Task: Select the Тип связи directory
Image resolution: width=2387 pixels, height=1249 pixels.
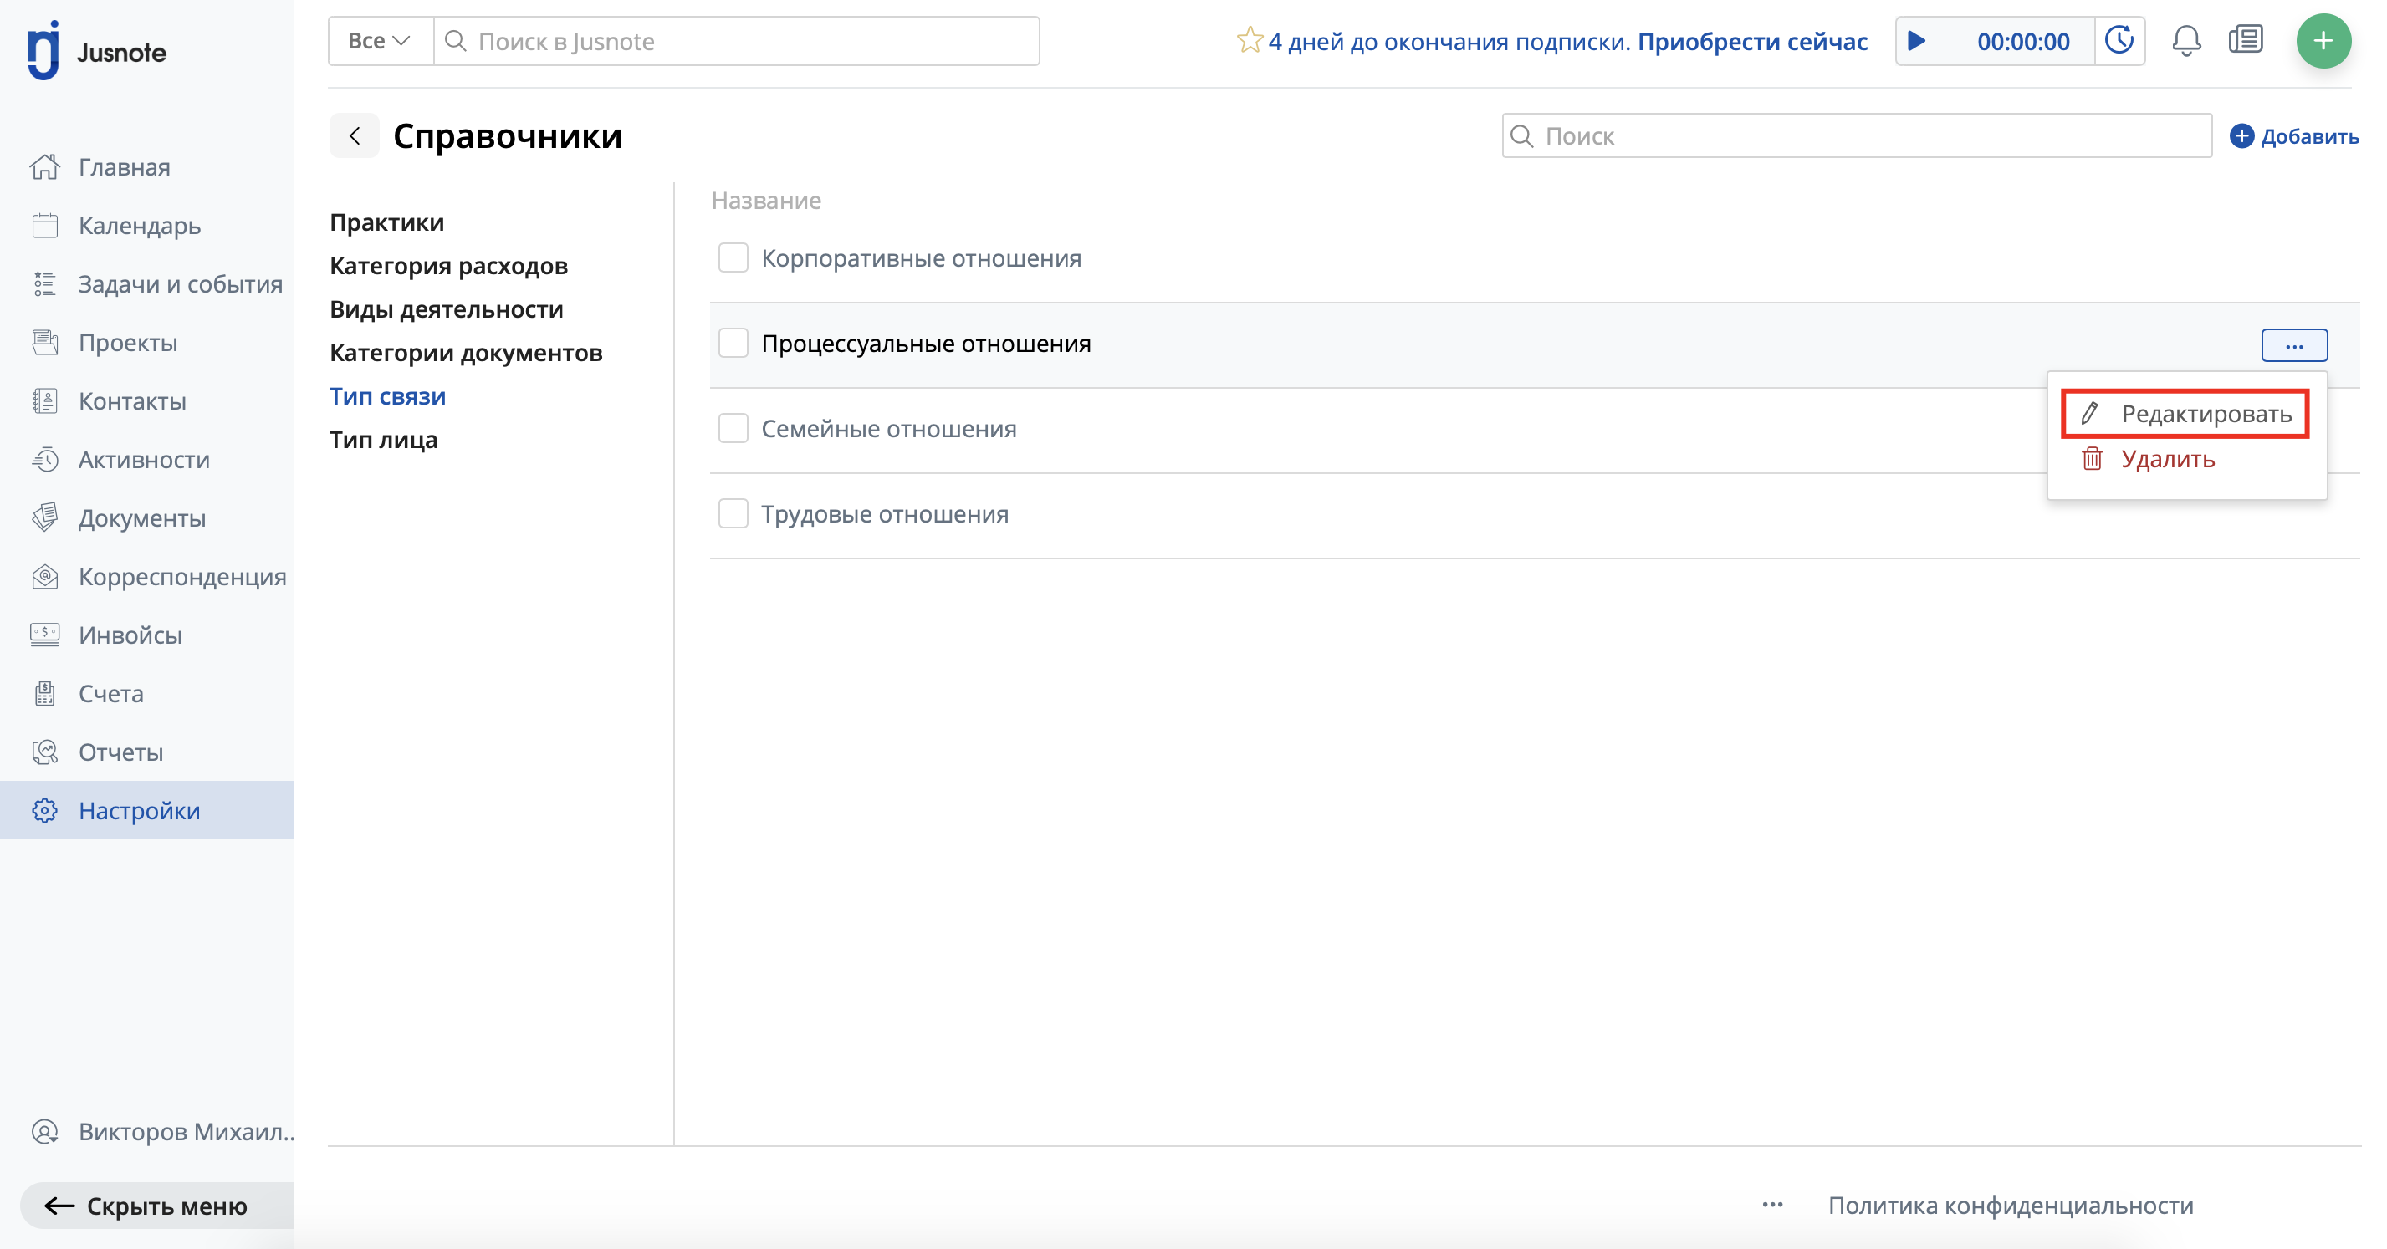Action: (x=387, y=396)
